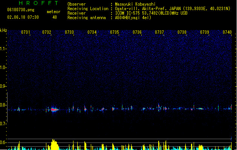Click the 0736 time marker
This screenshot has width=237, height=150.
[137, 32]
